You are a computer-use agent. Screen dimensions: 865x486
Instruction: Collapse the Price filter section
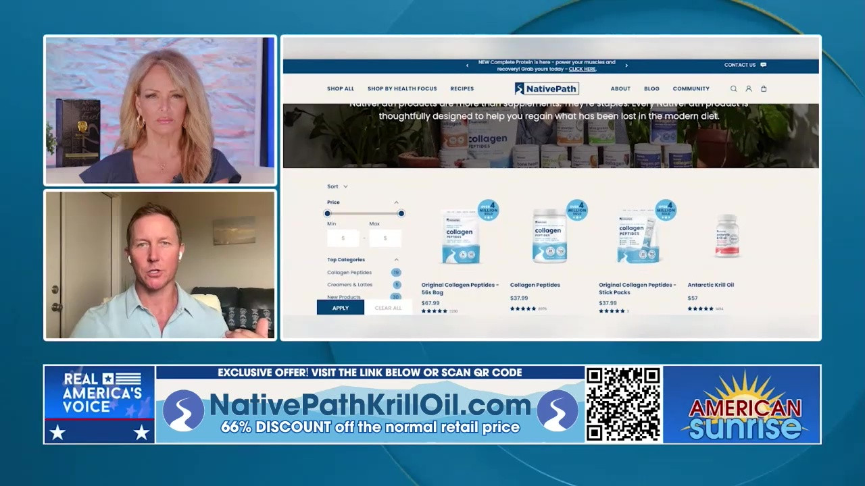396,202
